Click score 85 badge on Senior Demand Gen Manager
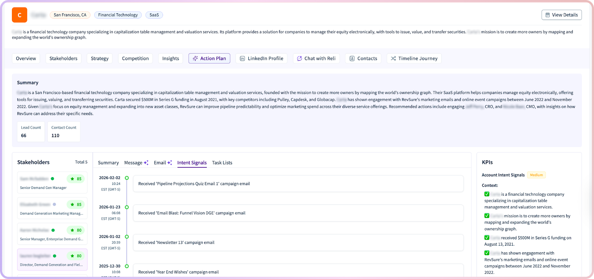 click(76, 179)
